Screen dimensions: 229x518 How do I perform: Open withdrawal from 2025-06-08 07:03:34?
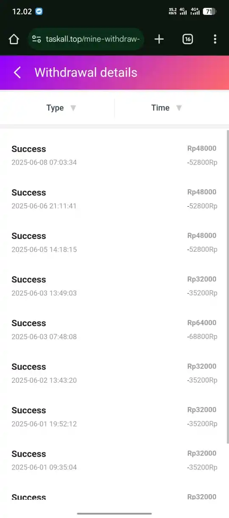[114, 155]
